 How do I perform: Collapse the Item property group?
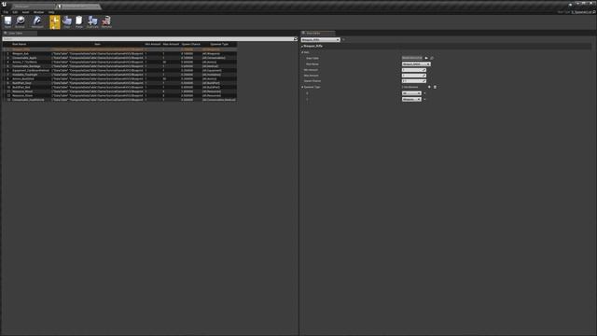pyautogui.click(x=302, y=52)
